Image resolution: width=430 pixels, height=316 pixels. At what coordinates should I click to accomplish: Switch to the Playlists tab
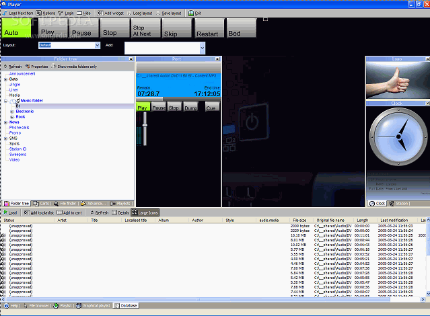pyautogui.click(x=120, y=203)
